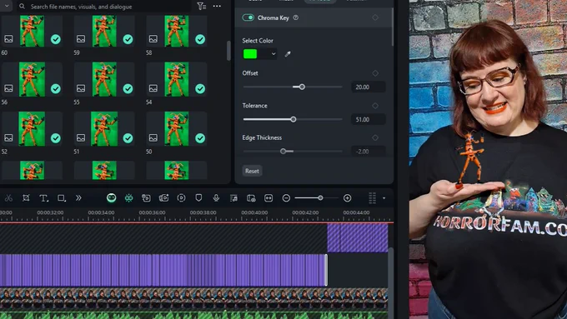Viewport: 567px width, 319px height.
Task: Adjust the Tolerance slider
Action: click(x=293, y=119)
